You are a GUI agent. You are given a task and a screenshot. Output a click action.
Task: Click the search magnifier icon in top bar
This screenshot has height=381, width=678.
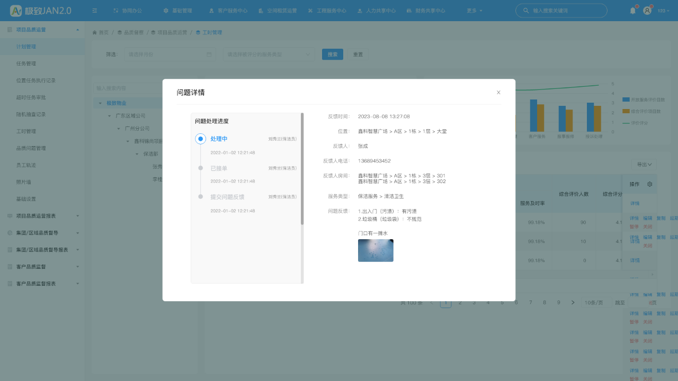click(x=525, y=11)
